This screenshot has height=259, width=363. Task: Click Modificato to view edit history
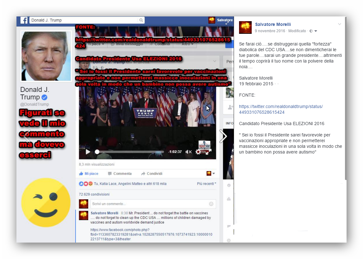coord(297,31)
